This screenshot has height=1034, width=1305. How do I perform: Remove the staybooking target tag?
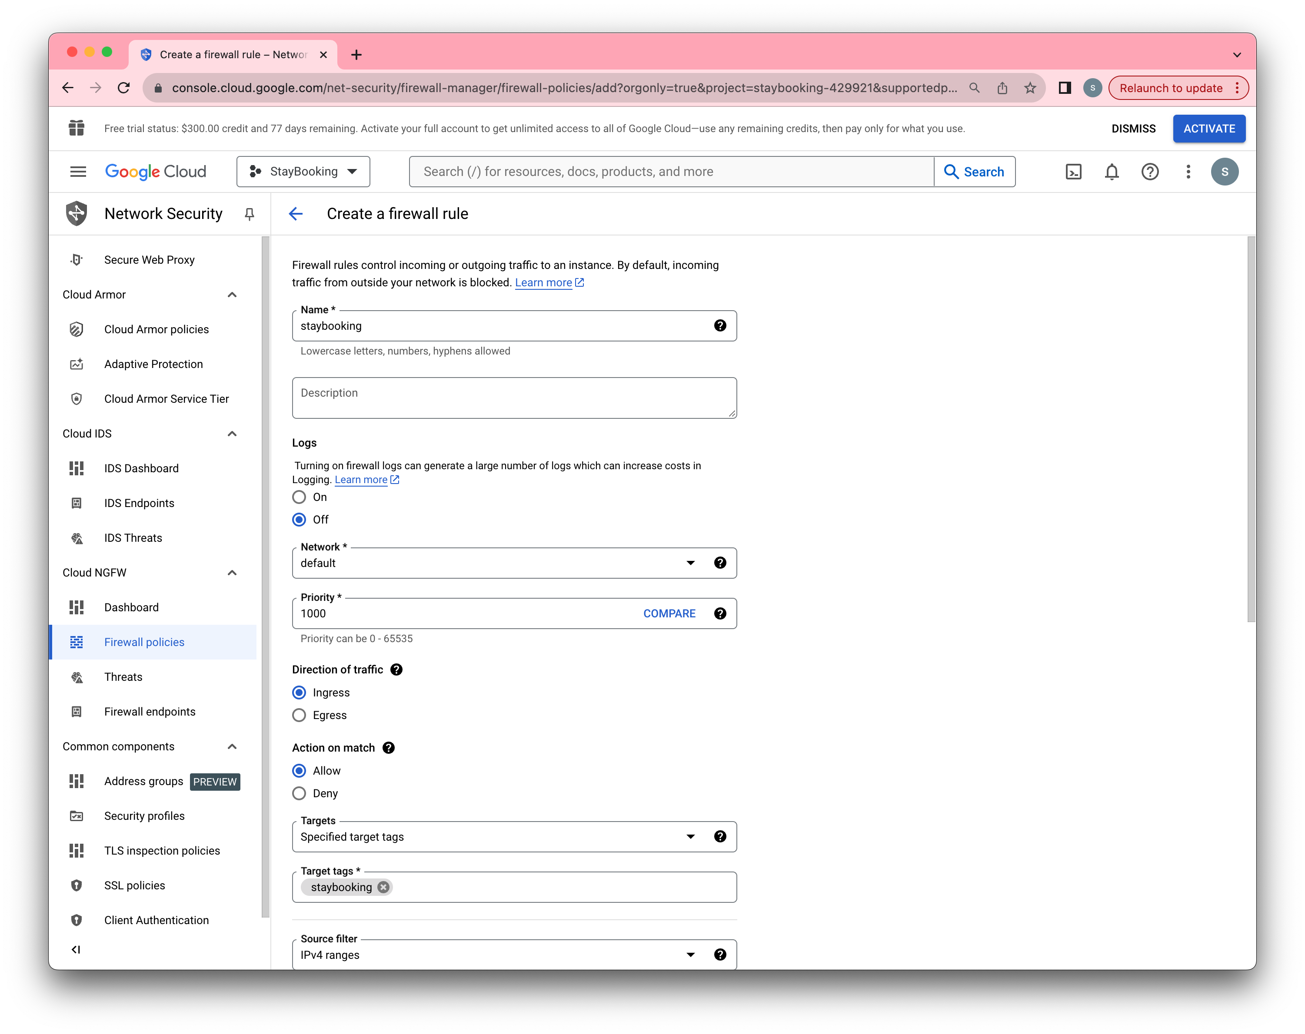pyautogui.click(x=383, y=887)
